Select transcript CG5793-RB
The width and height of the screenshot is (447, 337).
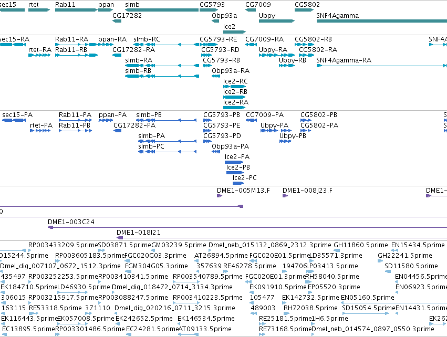click(x=207, y=66)
